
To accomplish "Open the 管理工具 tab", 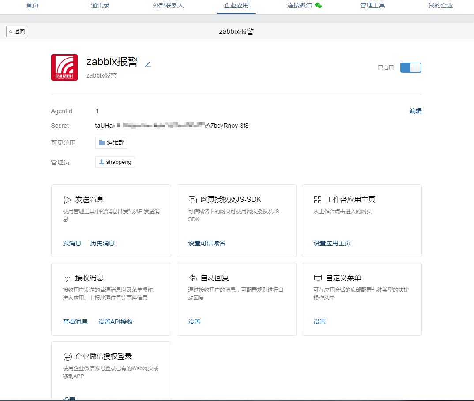I will point(372,6).
